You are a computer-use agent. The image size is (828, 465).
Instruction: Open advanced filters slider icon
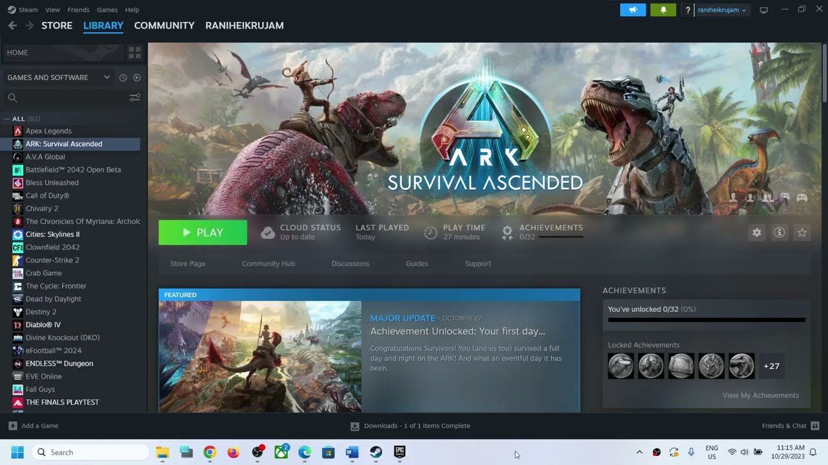pos(135,98)
